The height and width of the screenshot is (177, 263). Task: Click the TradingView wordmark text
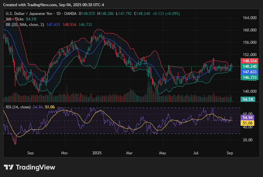36,167
